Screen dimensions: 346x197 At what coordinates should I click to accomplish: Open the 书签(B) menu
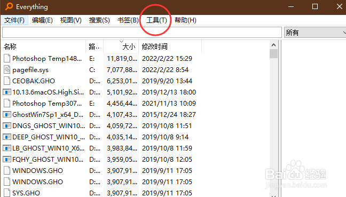[x=128, y=20]
